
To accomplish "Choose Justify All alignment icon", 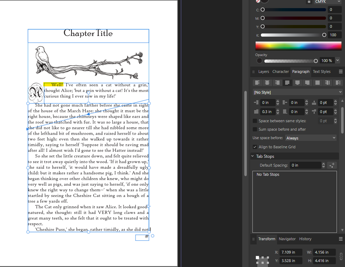I will [318, 83].
